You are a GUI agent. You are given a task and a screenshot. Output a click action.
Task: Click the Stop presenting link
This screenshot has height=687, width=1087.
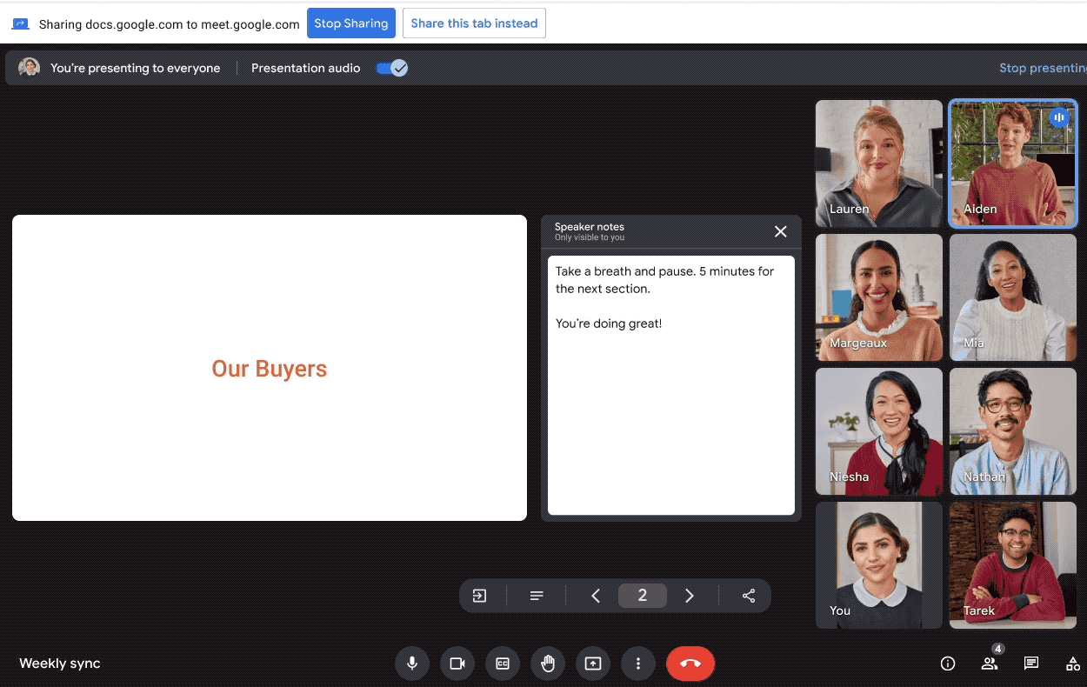tap(1043, 68)
